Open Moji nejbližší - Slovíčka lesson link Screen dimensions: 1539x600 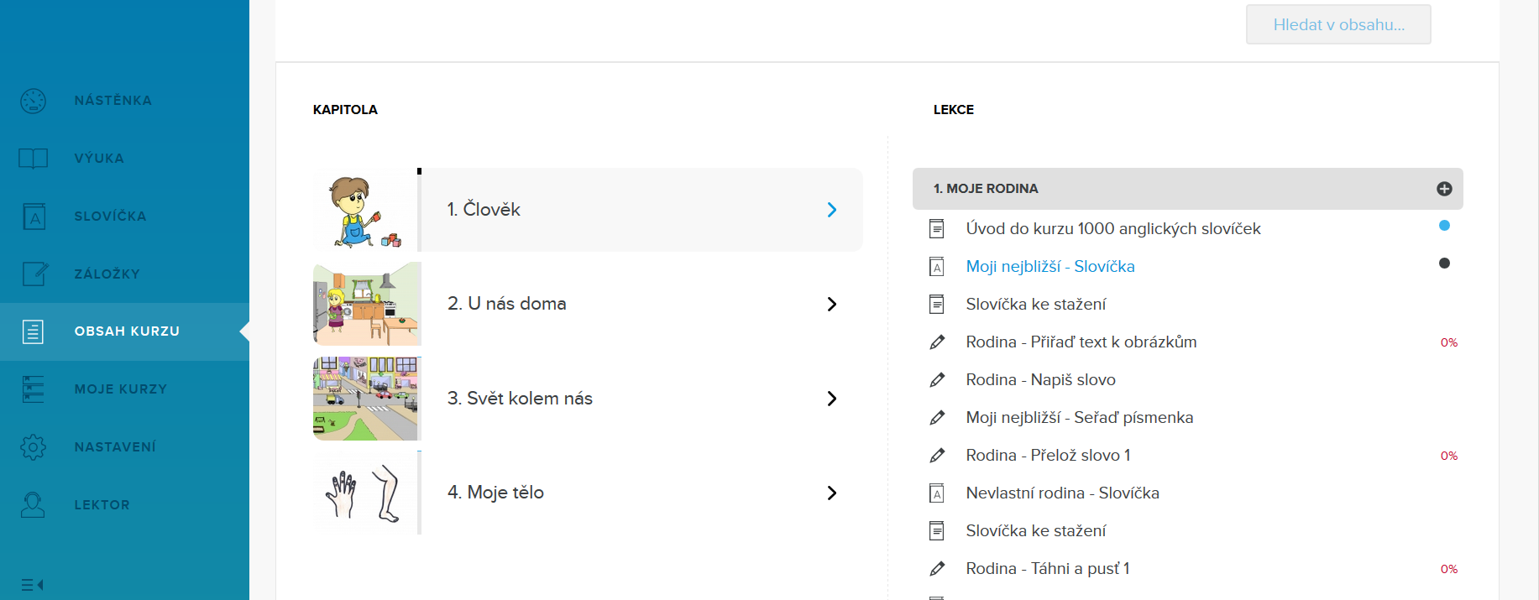[1050, 266]
